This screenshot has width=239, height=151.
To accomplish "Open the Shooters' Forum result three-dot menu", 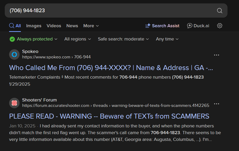I will [216, 104].
